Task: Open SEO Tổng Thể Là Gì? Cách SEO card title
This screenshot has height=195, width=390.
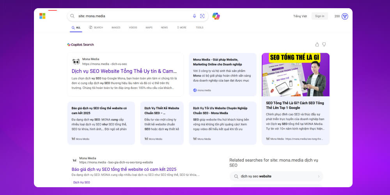Action: click(x=295, y=105)
